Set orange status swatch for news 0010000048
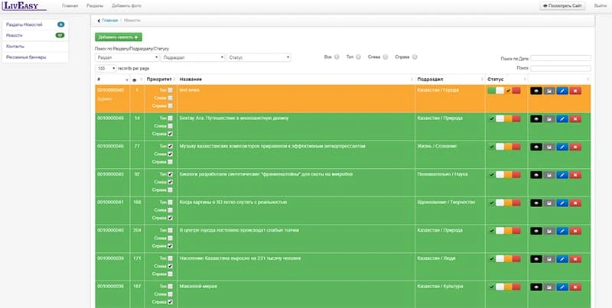The width and height of the screenshot is (612, 308). 508,118
